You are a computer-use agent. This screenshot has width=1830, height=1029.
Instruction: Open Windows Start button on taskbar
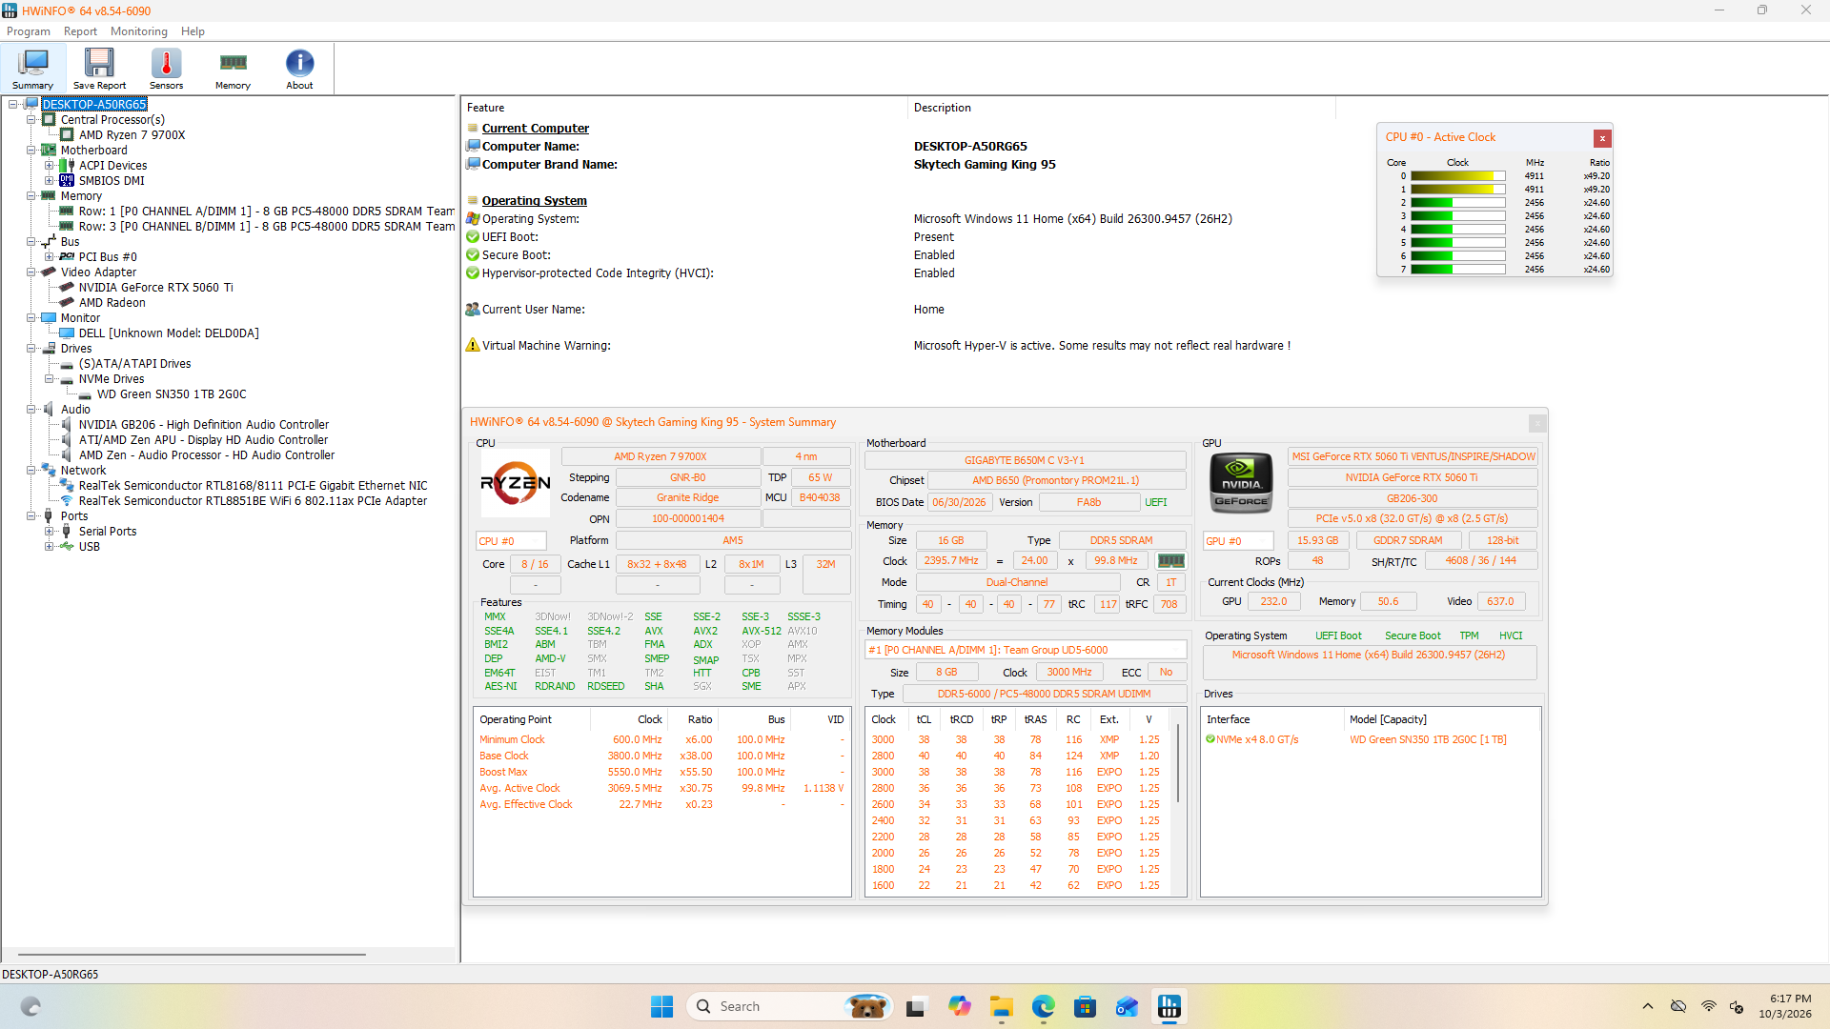coord(661,1006)
